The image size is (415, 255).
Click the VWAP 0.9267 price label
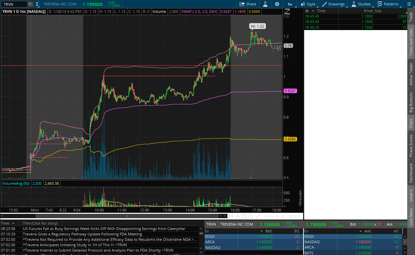point(290,91)
